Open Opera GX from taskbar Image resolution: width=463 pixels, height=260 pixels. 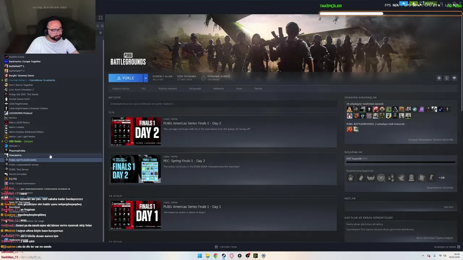click(231, 256)
